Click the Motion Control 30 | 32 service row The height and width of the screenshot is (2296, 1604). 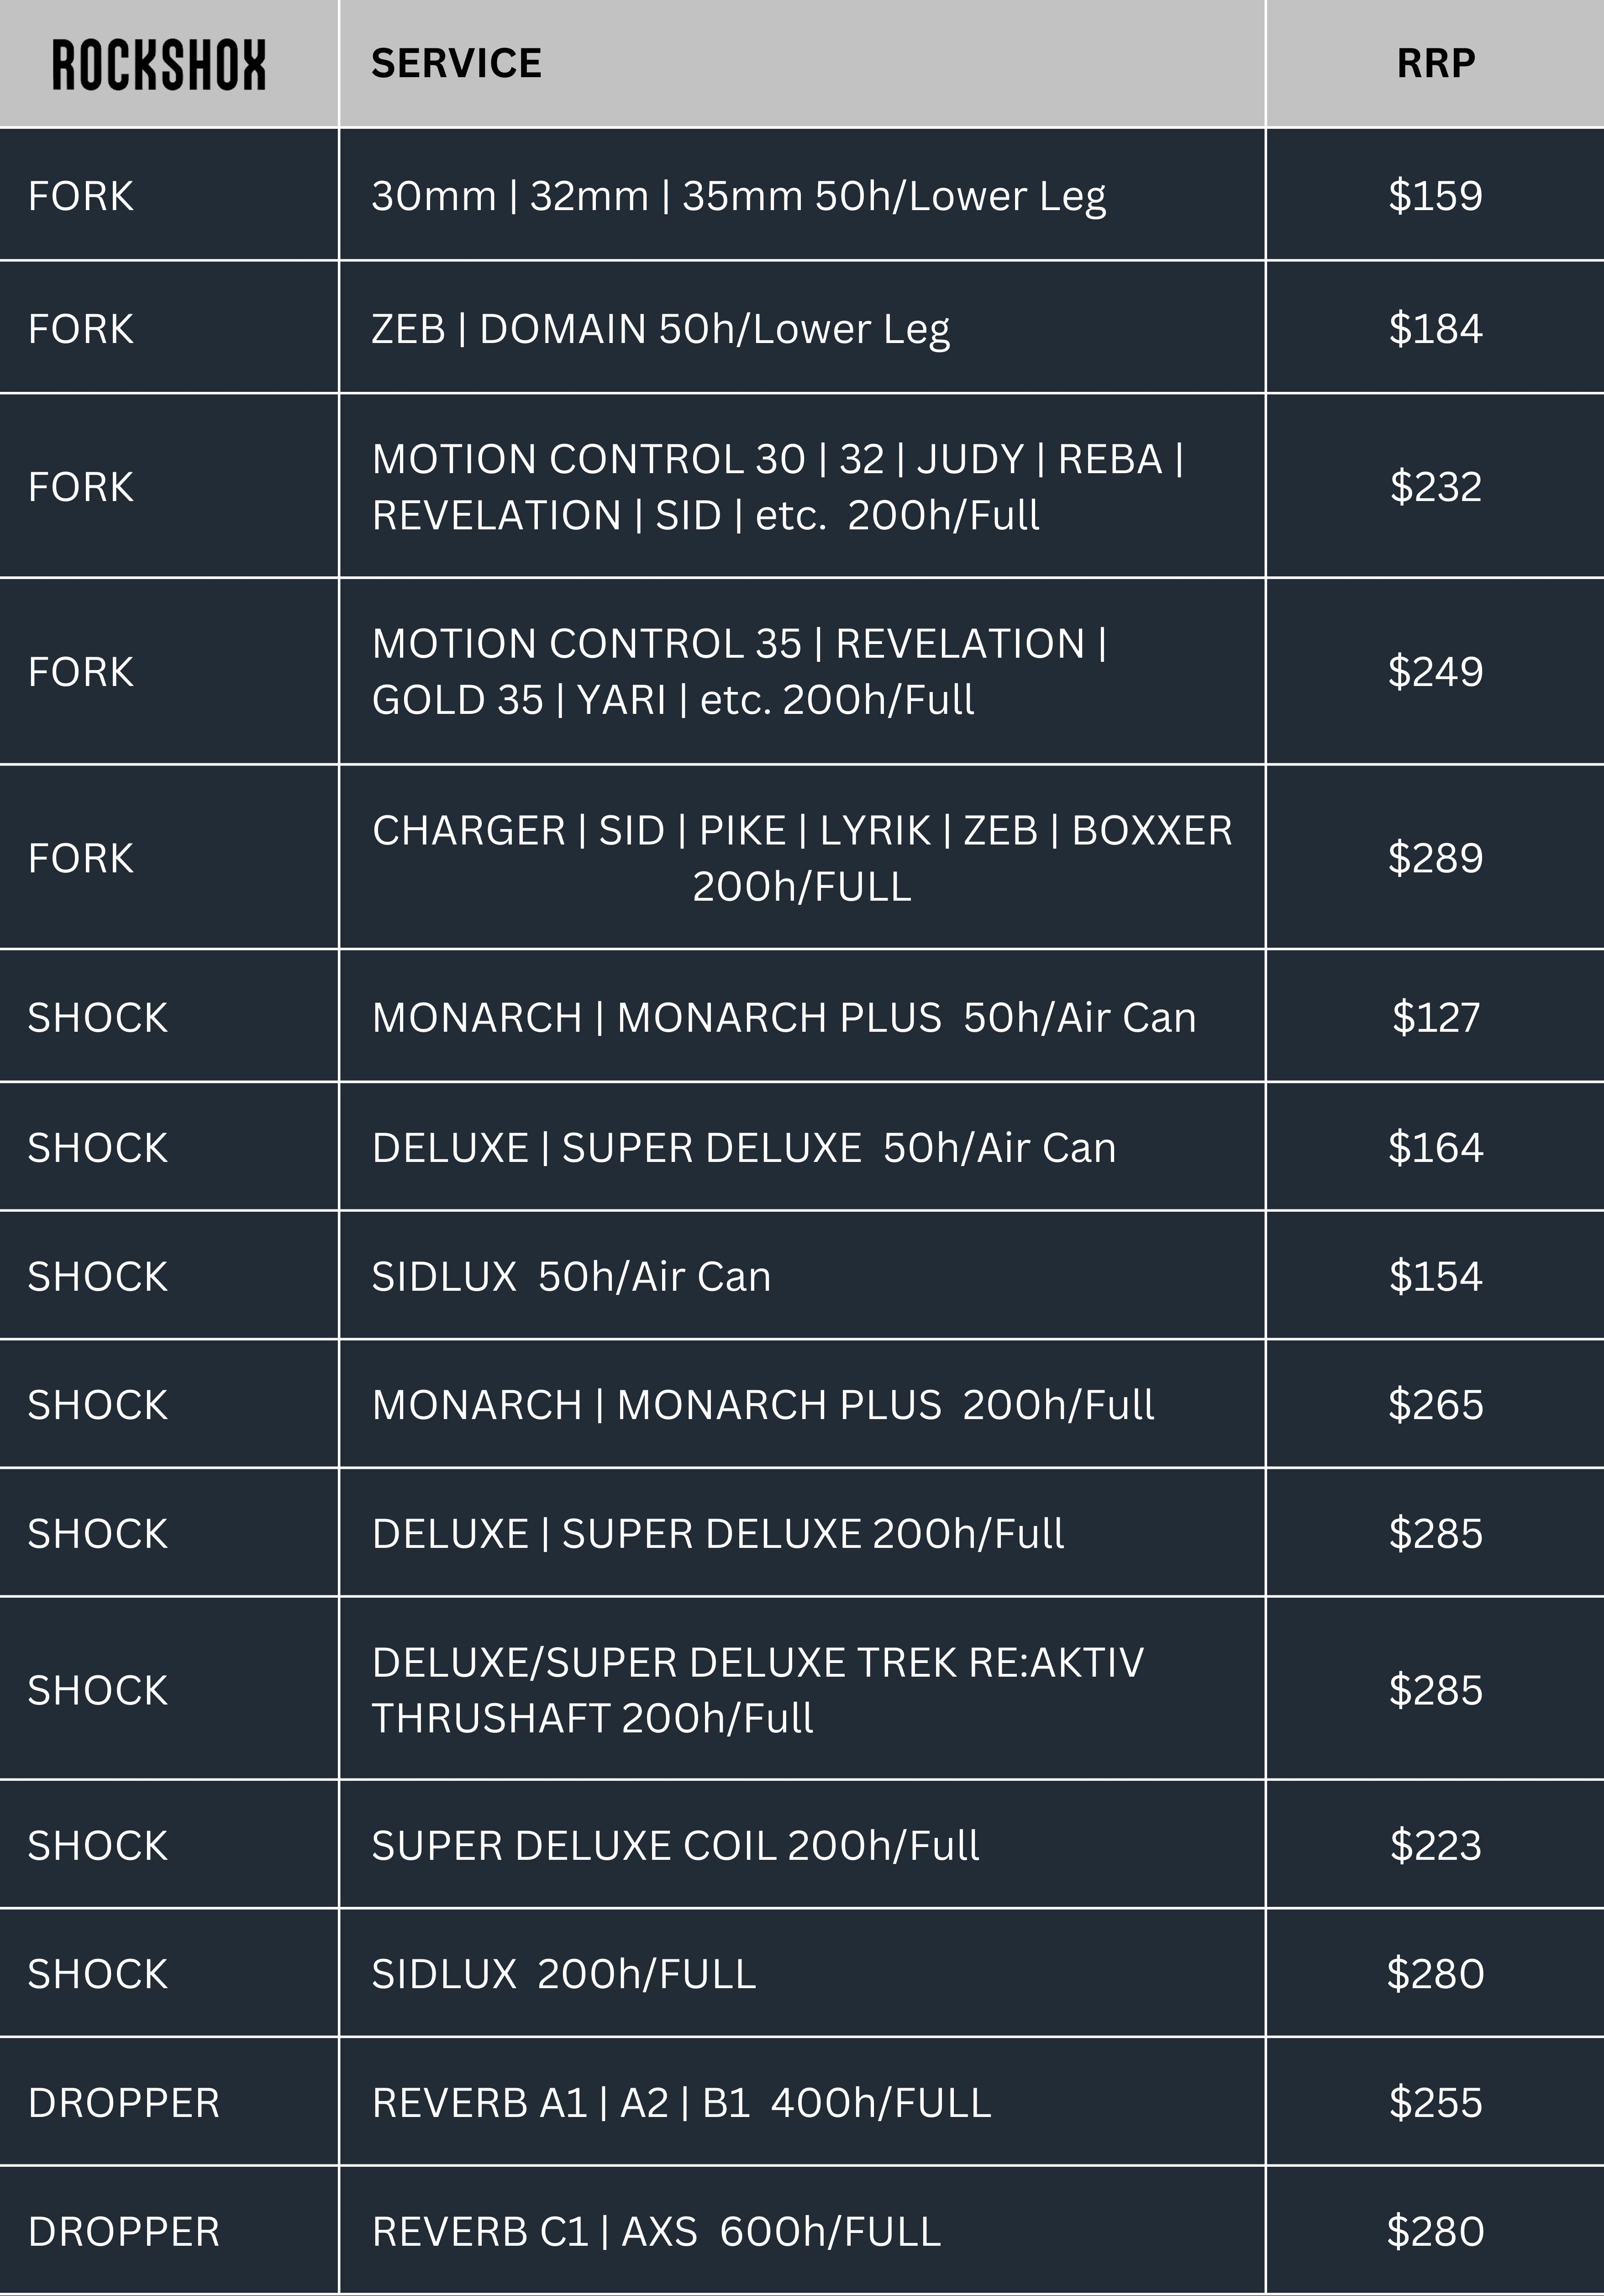(x=777, y=487)
